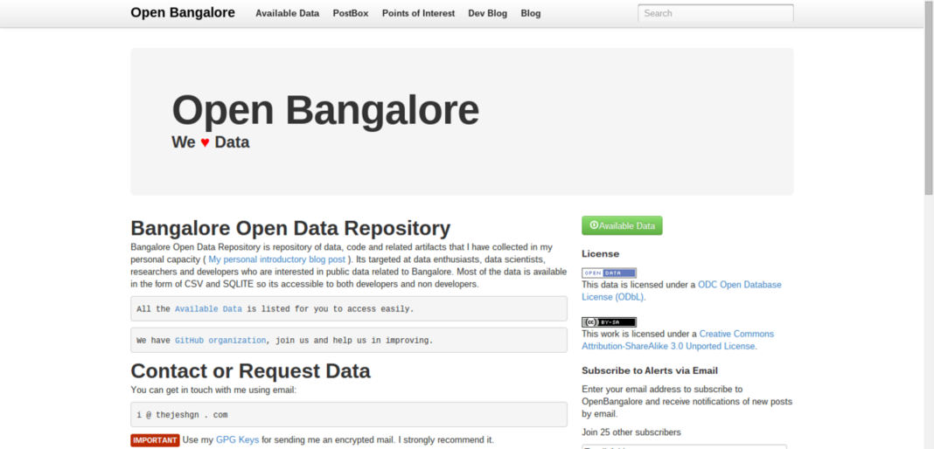Click the page's vertical scrollbar

coord(928,96)
